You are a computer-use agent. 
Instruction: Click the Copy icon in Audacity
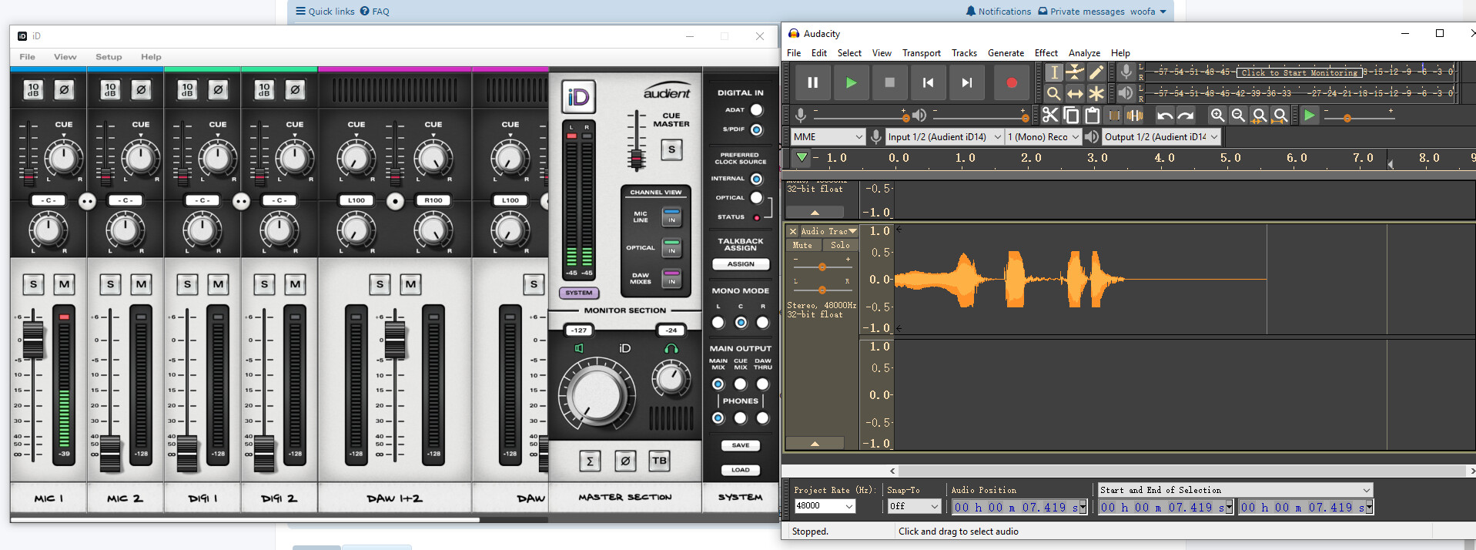coord(1071,116)
